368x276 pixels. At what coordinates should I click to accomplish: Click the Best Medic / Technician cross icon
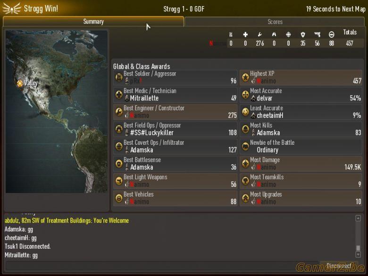tap(119, 94)
